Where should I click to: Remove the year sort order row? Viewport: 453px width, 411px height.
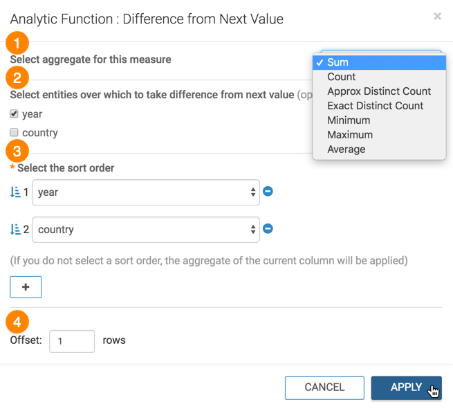click(x=268, y=192)
